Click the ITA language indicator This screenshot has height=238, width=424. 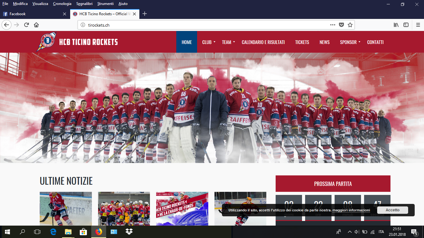pos(381,232)
